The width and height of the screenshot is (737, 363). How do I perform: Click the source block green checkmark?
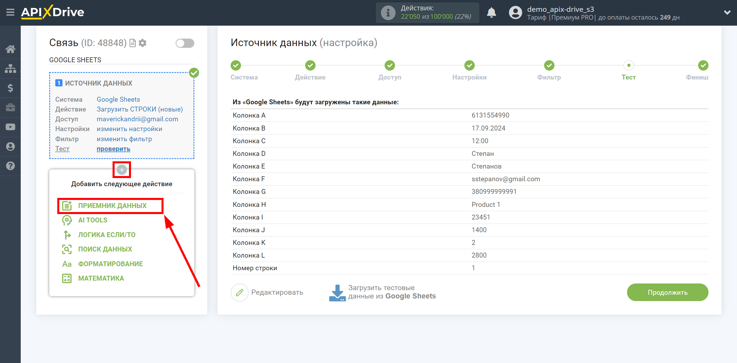pos(194,73)
